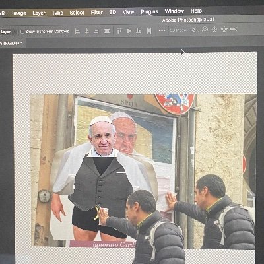Select the 3D camera scale icon

click(x=234, y=29)
